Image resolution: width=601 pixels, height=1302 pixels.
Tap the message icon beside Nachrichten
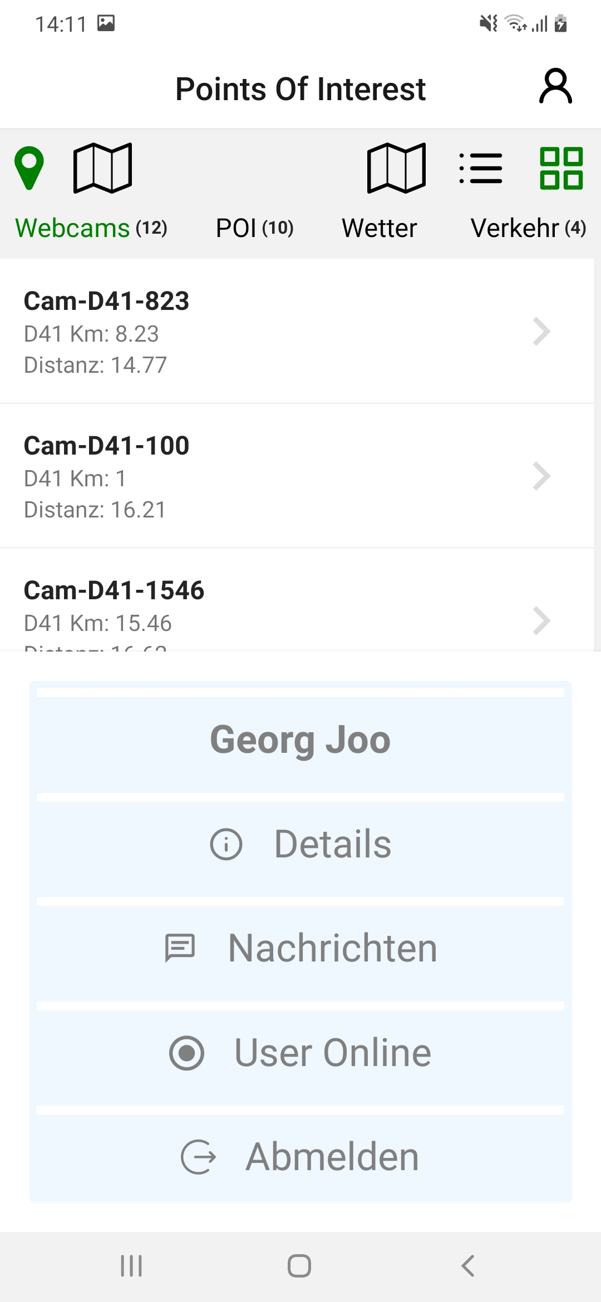[x=180, y=948]
